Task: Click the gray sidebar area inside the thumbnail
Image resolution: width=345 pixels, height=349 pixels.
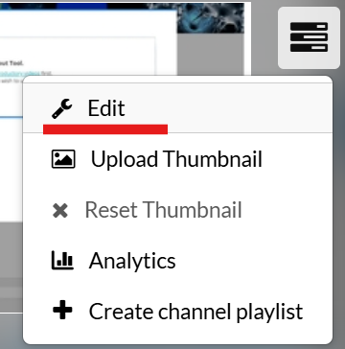Action: (x=211, y=55)
